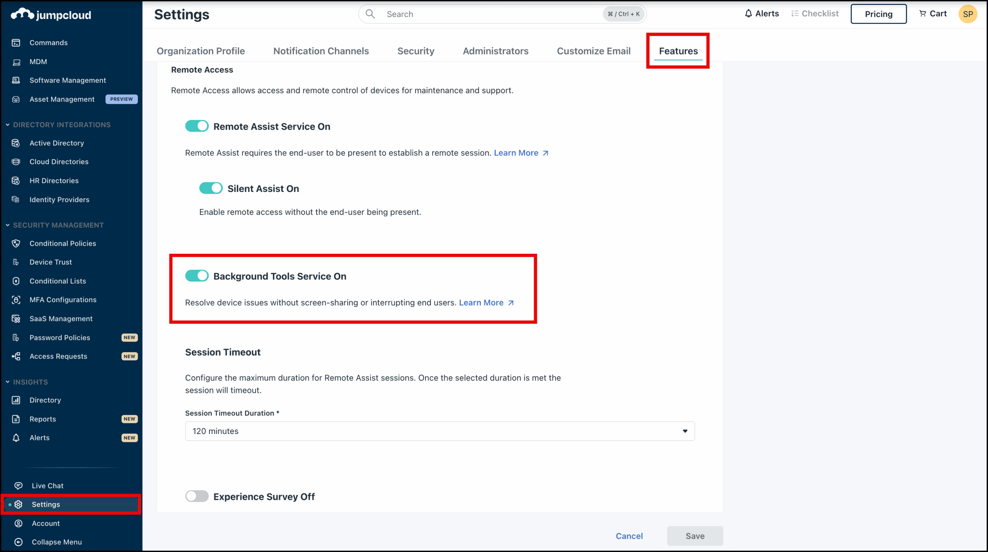Click Collapse Menu arrow icon
The width and height of the screenshot is (988, 552).
tap(18, 542)
